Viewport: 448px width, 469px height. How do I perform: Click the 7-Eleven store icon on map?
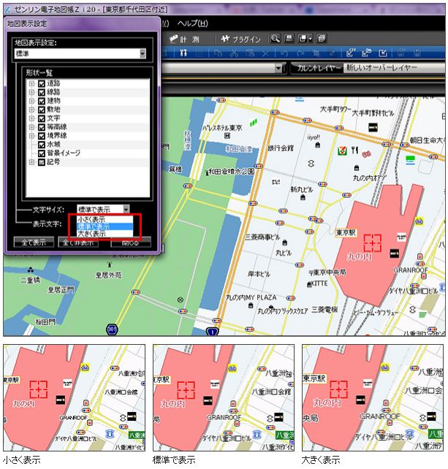point(342,150)
